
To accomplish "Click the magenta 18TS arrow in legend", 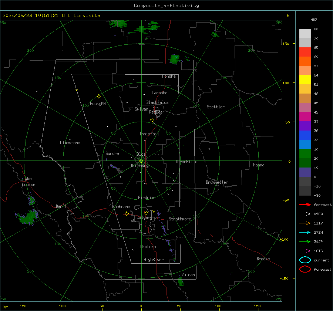I will pyautogui.click(x=305, y=251).
